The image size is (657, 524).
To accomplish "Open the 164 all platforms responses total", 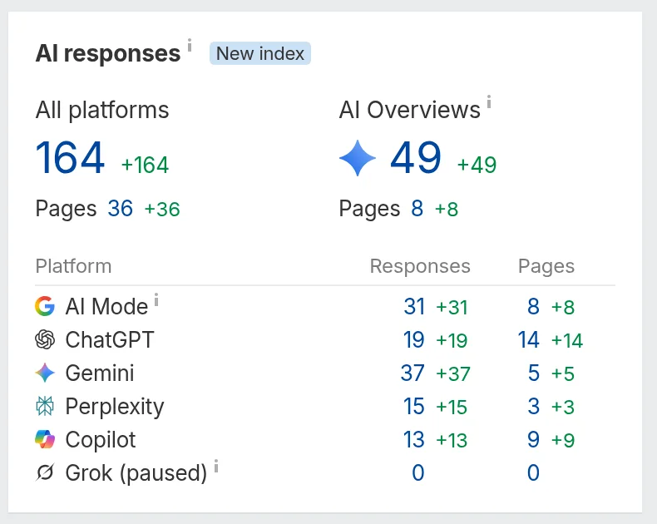I will [x=70, y=158].
